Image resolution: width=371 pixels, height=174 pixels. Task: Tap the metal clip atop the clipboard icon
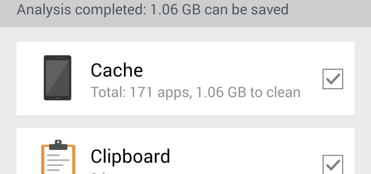58,145
